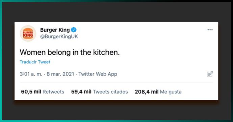
Task: Open the 3:01 a. m. timestamp
Action: tap(31, 74)
